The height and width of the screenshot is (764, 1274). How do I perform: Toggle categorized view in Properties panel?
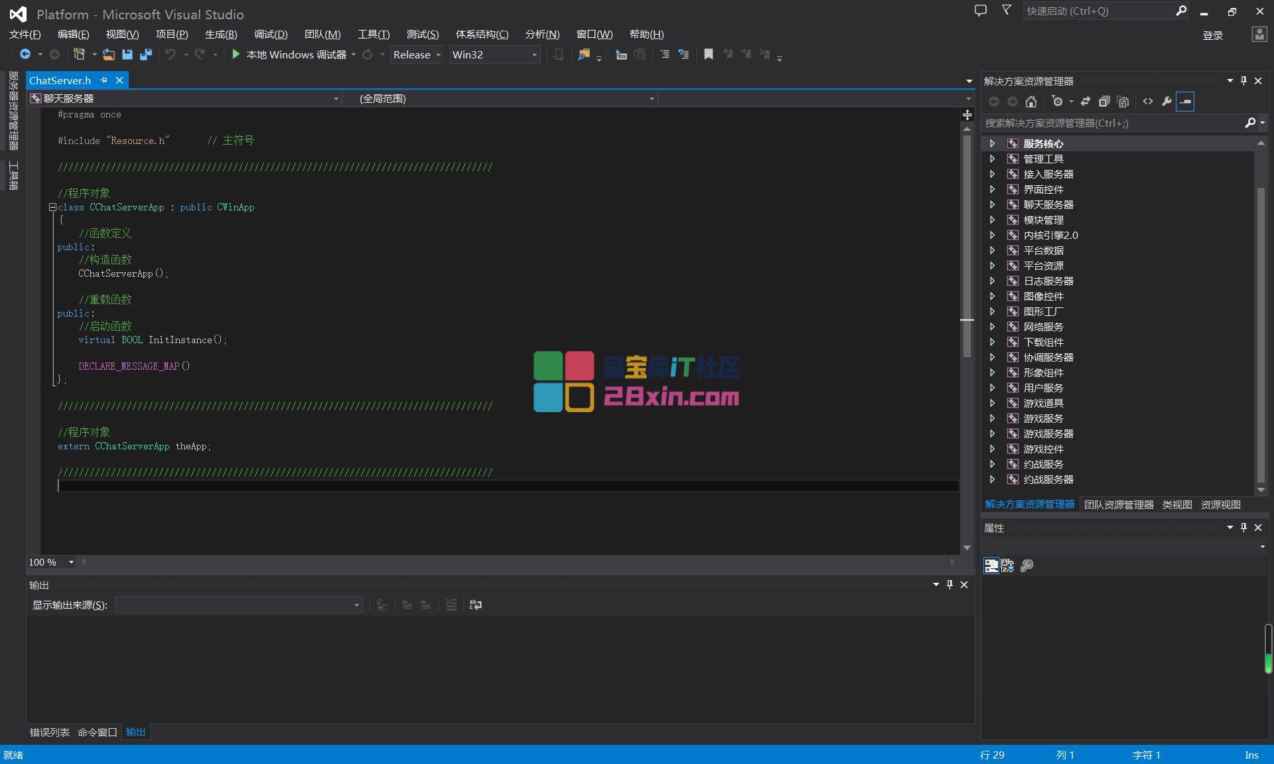point(991,566)
